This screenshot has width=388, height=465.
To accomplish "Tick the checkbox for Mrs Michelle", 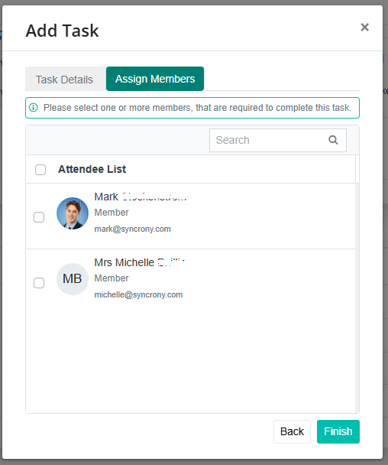I will click(39, 283).
